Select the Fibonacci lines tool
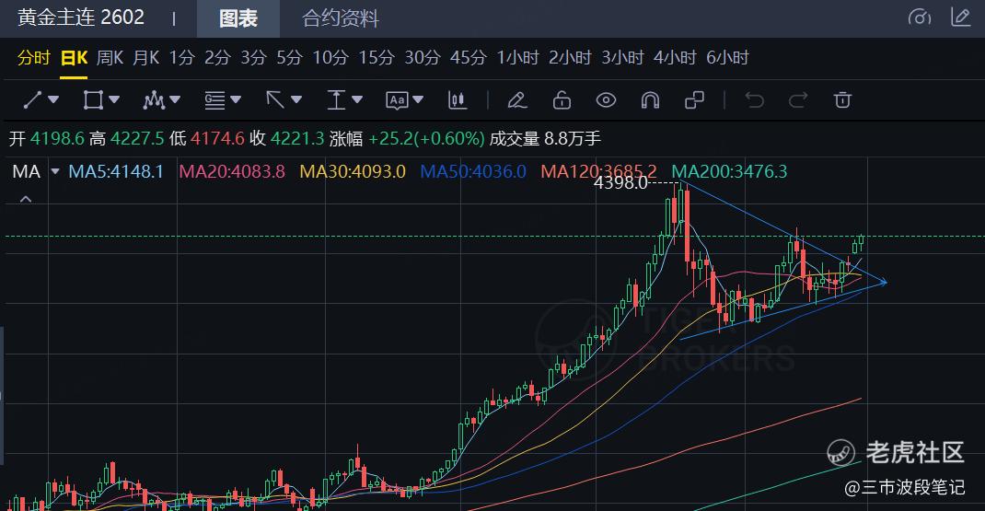The image size is (985, 511). pos(214,99)
